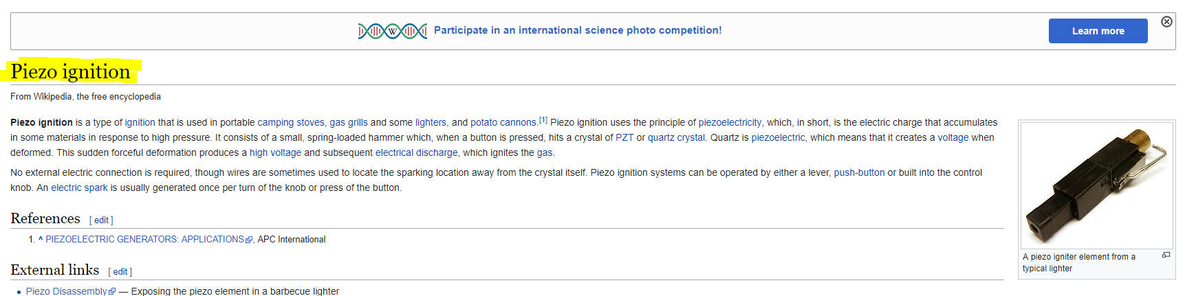Open the potato cannons article link

pyautogui.click(x=503, y=123)
